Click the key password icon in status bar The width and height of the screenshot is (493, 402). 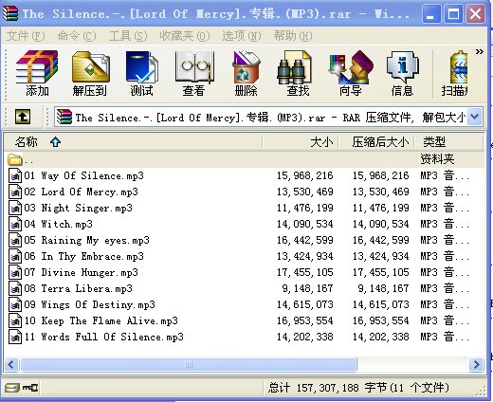tap(30, 388)
